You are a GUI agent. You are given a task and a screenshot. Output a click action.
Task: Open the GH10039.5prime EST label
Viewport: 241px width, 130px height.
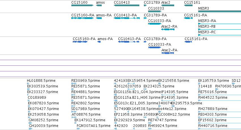pyautogui.click(x=44, y=126)
